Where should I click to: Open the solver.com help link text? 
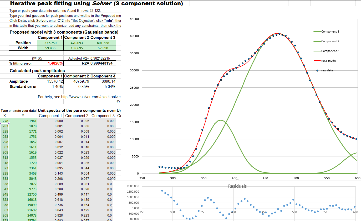[79, 97]
